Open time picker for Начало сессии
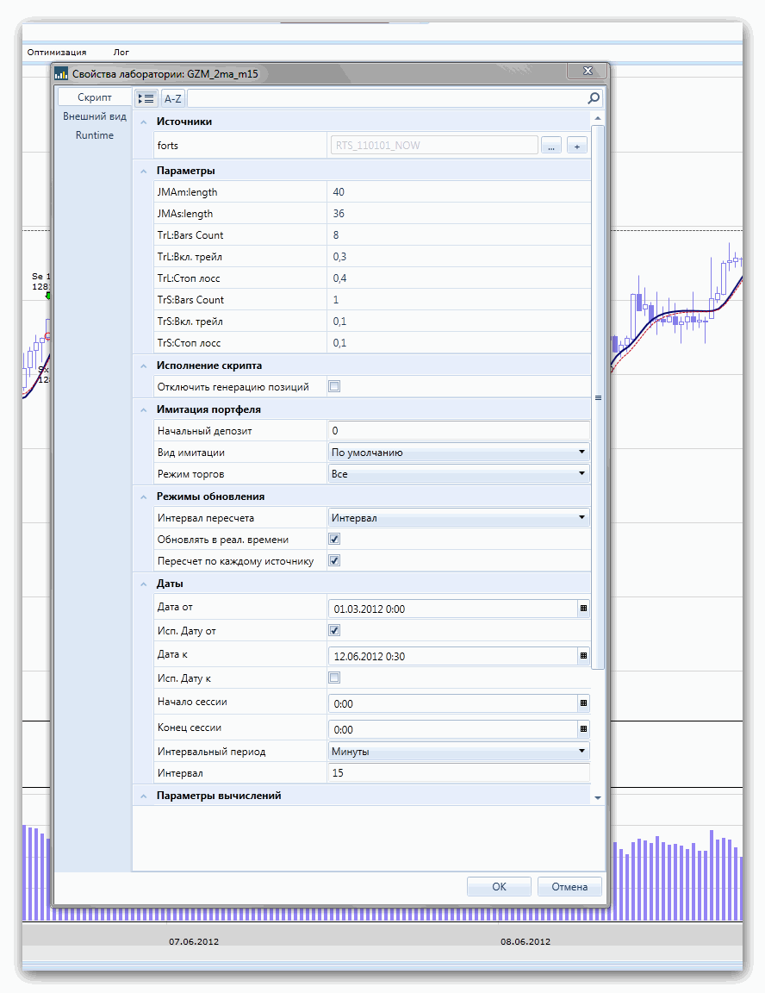This screenshot has height=993, width=765. tap(583, 703)
